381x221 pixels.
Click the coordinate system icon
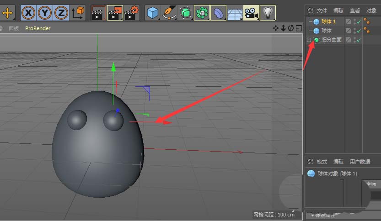click(78, 13)
